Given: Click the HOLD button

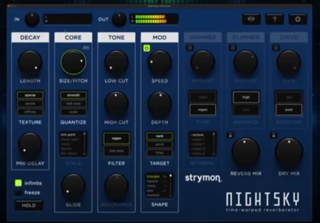Looking at the screenshot, I should tap(29, 205).
